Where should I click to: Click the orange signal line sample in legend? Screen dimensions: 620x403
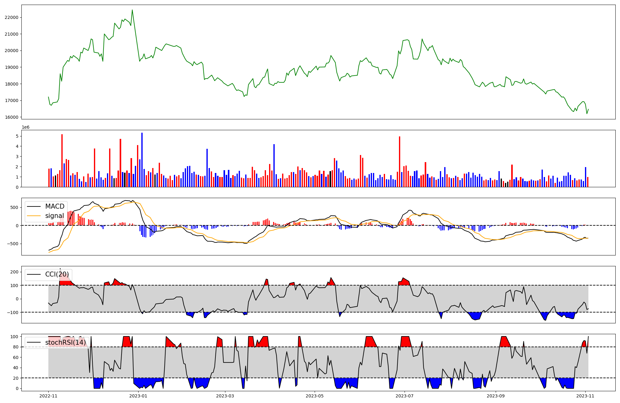[x=34, y=216]
